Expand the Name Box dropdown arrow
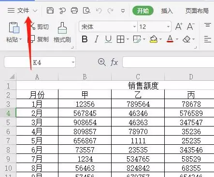This screenshot has height=177, width=214. pos(73,62)
